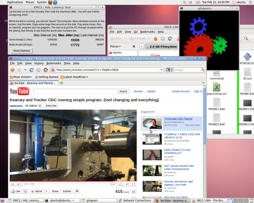
Task: Choose a search engine from the Google dropdown
Action: (x=169, y=70)
